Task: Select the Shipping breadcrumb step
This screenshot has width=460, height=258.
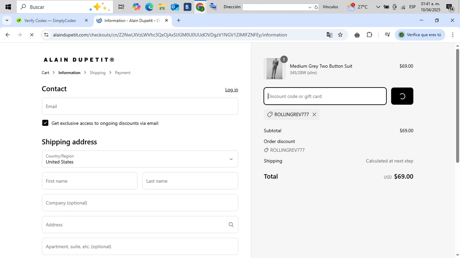Action: point(98,73)
